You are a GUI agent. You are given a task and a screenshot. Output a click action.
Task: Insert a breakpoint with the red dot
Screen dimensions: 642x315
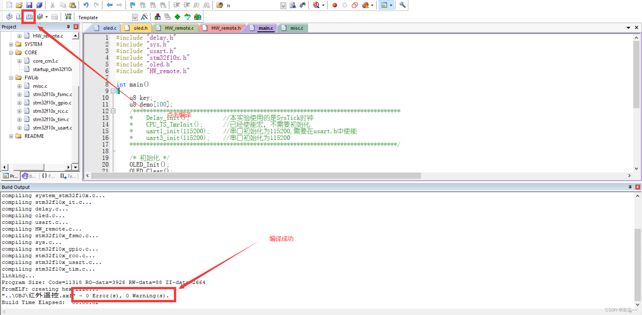click(335, 5)
